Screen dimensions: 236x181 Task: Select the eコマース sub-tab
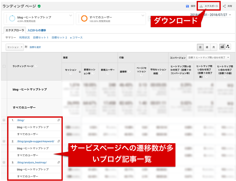[x=76, y=37]
